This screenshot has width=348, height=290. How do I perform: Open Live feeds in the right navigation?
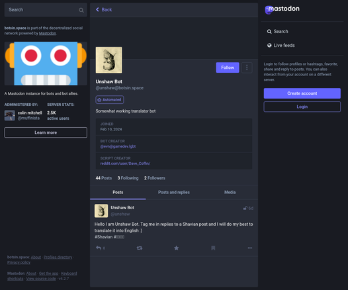tap(281, 45)
